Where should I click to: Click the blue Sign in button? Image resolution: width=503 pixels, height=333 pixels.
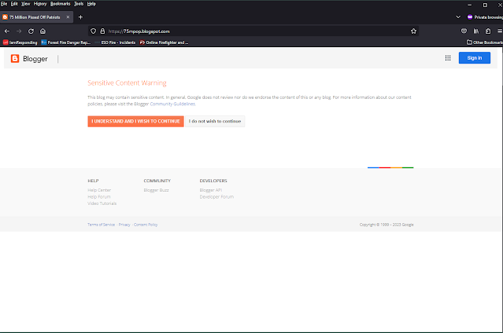pos(474,58)
